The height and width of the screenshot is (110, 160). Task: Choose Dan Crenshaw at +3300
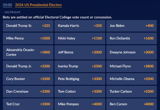(x=28, y=92)
